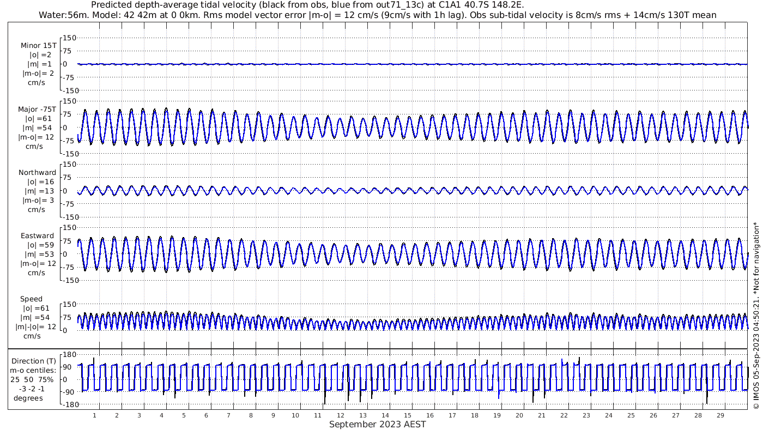The height and width of the screenshot is (436, 763).
Task: Click the '|m-o|= 3' value under Northward
Action: pyautogui.click(x=38, y=200)
